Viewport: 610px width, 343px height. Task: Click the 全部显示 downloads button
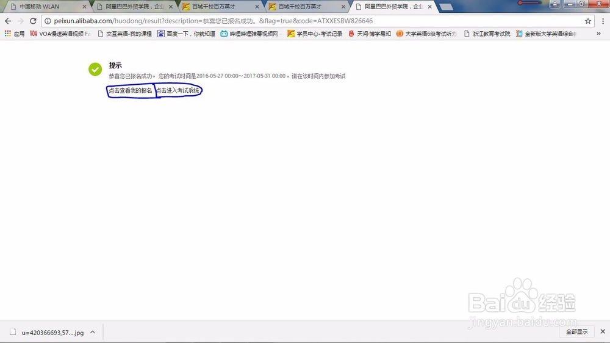(576, 332)
